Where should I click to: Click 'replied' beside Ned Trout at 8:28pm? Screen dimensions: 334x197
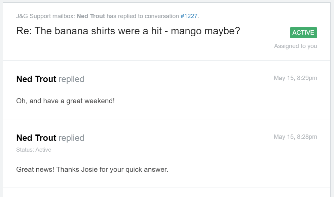click(x=71, y=138)
